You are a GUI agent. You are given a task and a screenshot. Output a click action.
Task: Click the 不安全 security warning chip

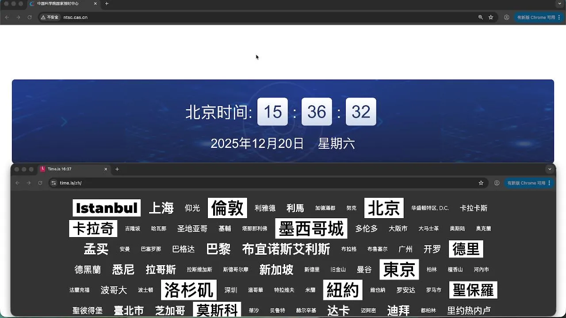click(50, 17)
